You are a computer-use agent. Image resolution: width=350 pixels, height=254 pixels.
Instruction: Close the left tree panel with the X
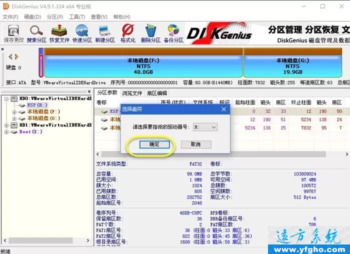tap(89, 91)
